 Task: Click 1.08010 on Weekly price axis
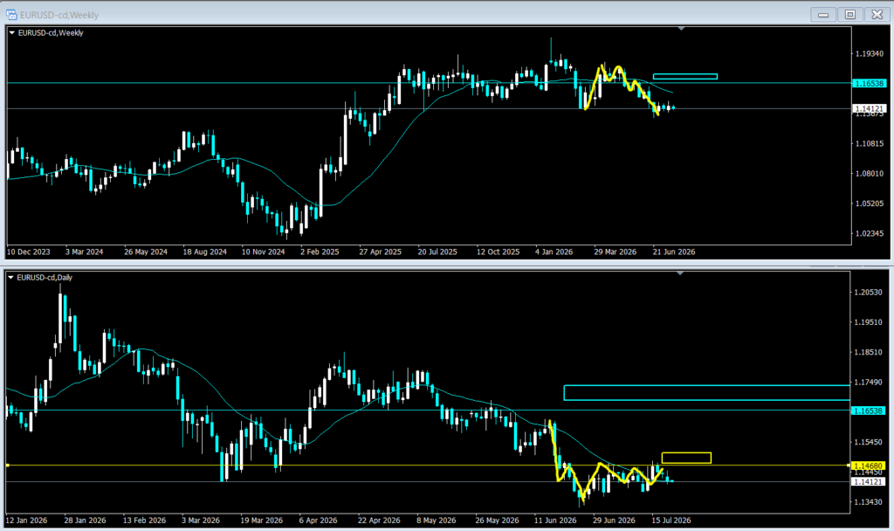tap(870, 174)
